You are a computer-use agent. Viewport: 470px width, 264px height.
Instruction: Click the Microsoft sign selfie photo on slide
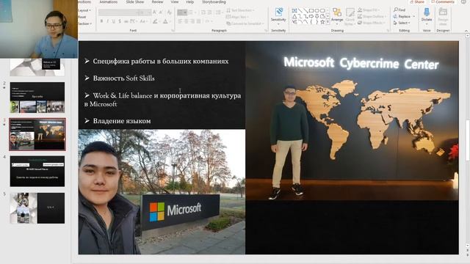[x=162, y=191]
